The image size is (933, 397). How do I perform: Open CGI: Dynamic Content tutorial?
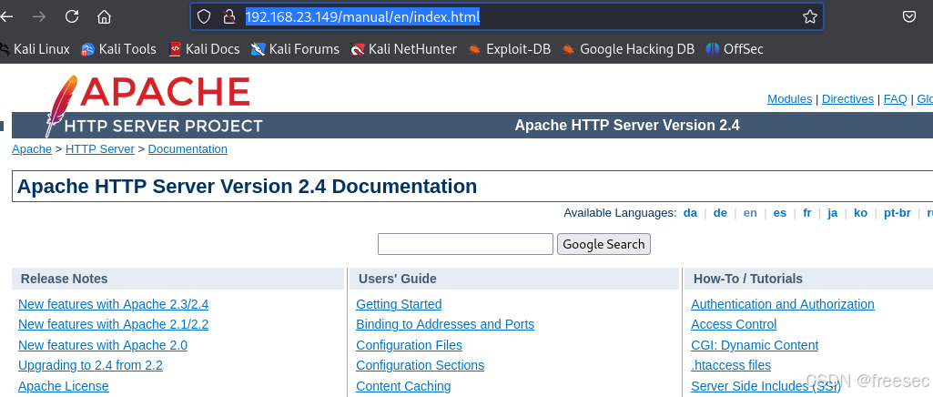[755, 345]
